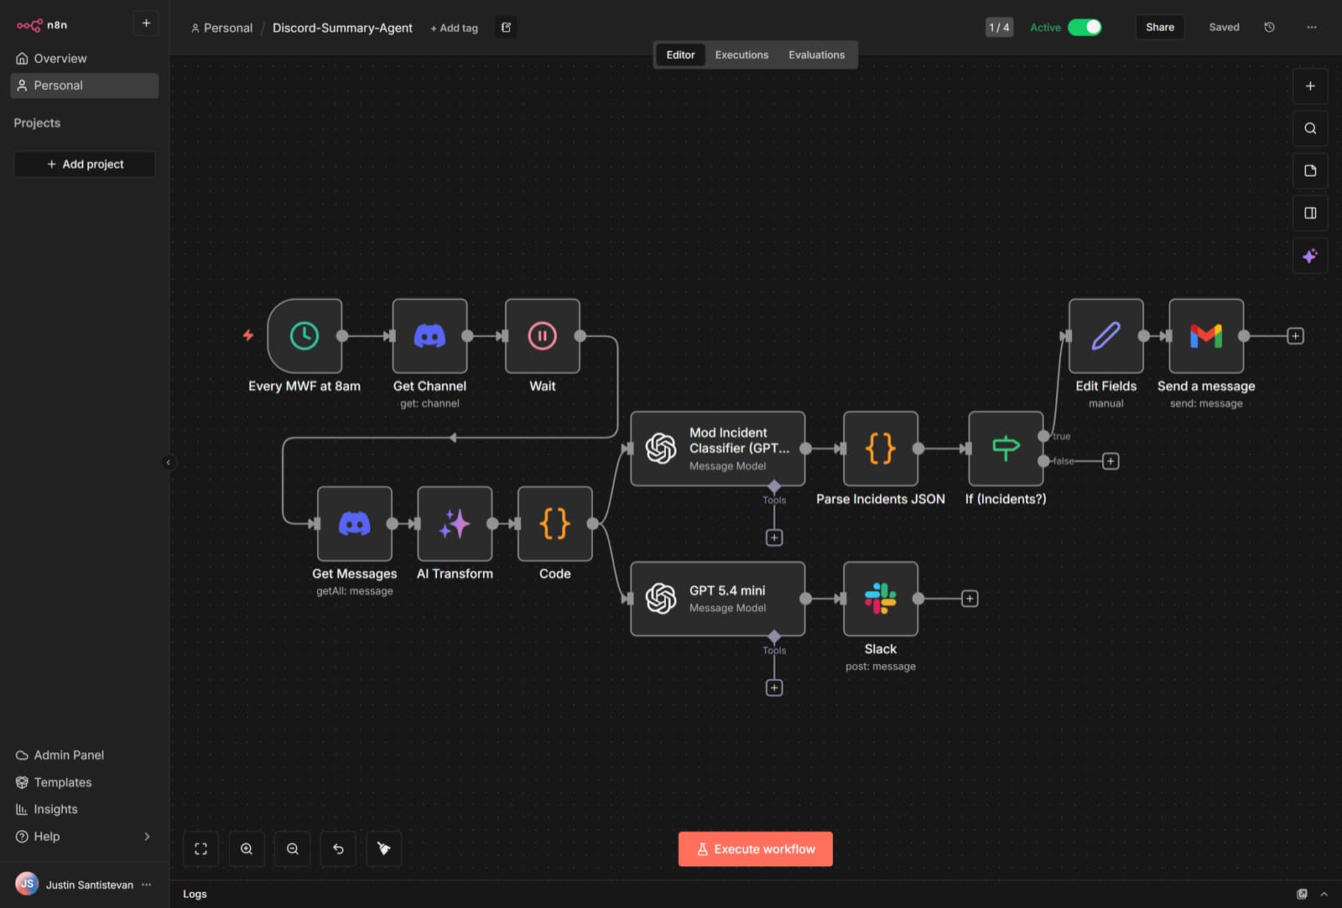Switch to the Editor tab
Screen dimensions: 1342x908
click(x=680, y=54)
